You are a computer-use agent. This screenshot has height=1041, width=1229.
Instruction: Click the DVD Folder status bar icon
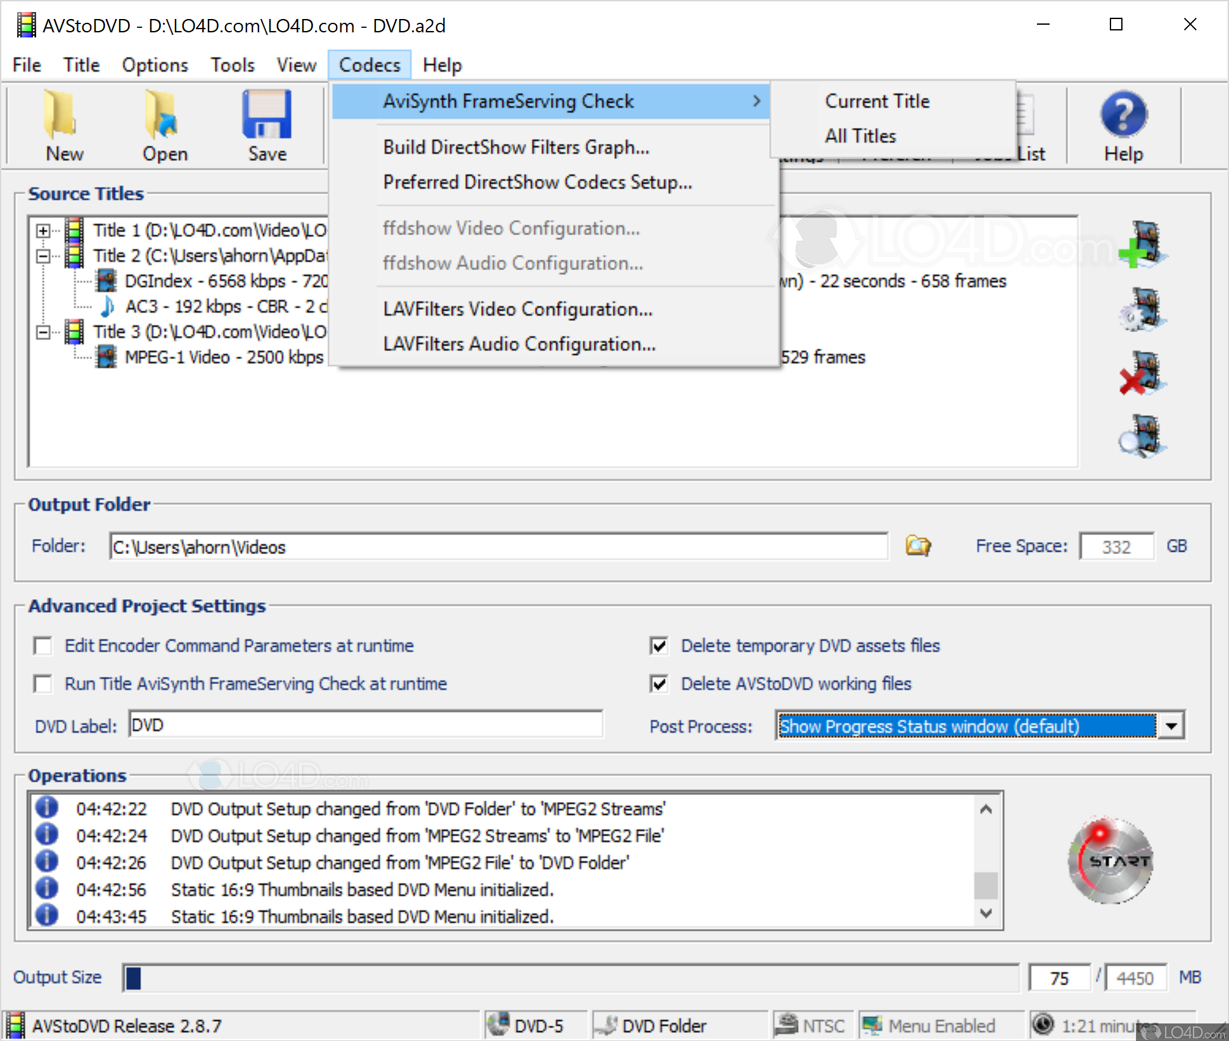tap(606, 1025)
